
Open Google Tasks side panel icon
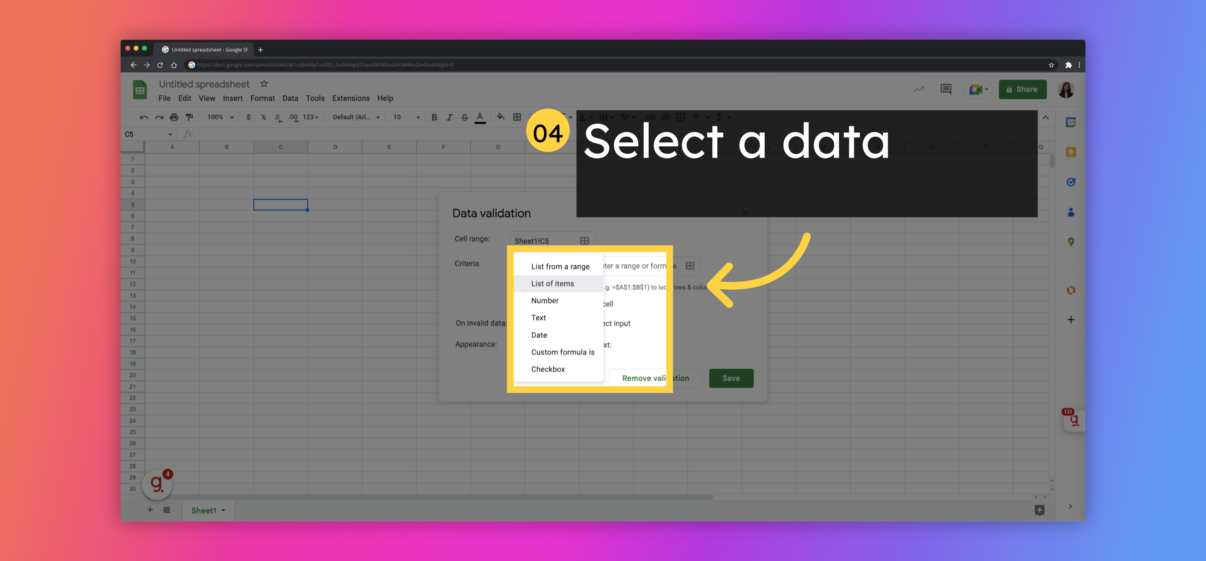pyautogui.click(x=1071, y=182)
